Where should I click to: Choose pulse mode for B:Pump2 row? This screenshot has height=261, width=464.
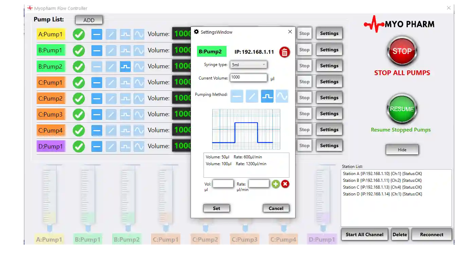click(x=125, y=66)
